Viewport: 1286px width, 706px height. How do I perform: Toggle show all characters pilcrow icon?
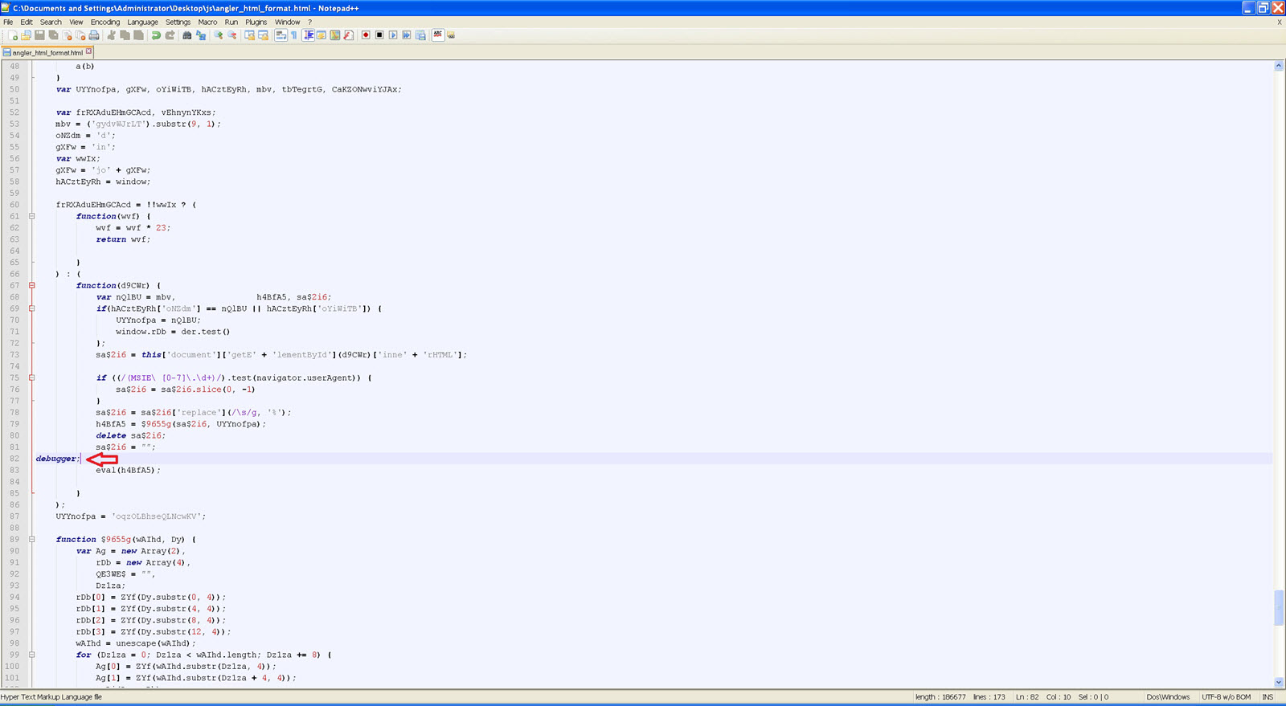point(294,35)
